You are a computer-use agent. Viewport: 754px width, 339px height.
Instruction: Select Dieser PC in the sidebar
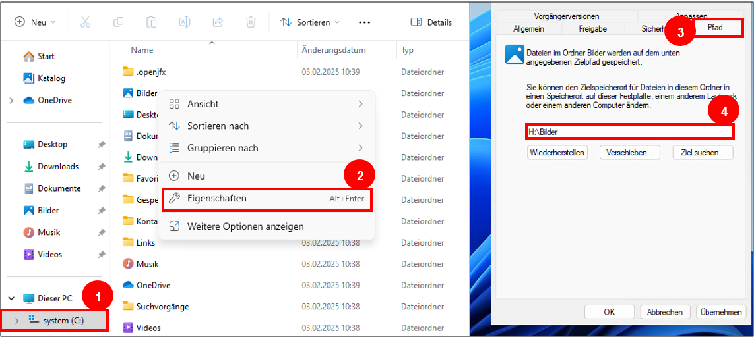pyautogui.click(x=47, y=298)
